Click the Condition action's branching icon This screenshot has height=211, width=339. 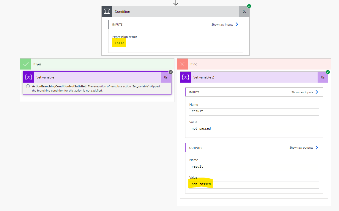click(x=106, y=11)
